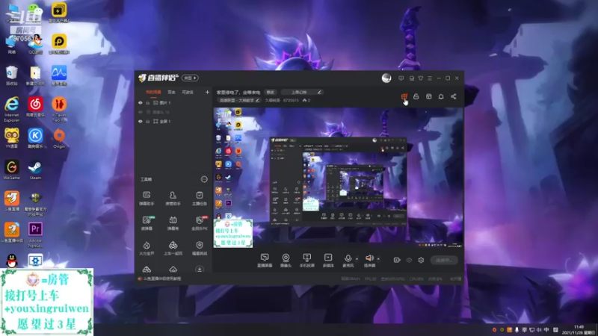Open the user avatar in title bar
The height and width of the screenshot is (336, 598).
[x=386, y=78]
